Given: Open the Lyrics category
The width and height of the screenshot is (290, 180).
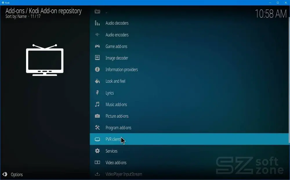Looking at the screenshot, I should coord(189,93).
